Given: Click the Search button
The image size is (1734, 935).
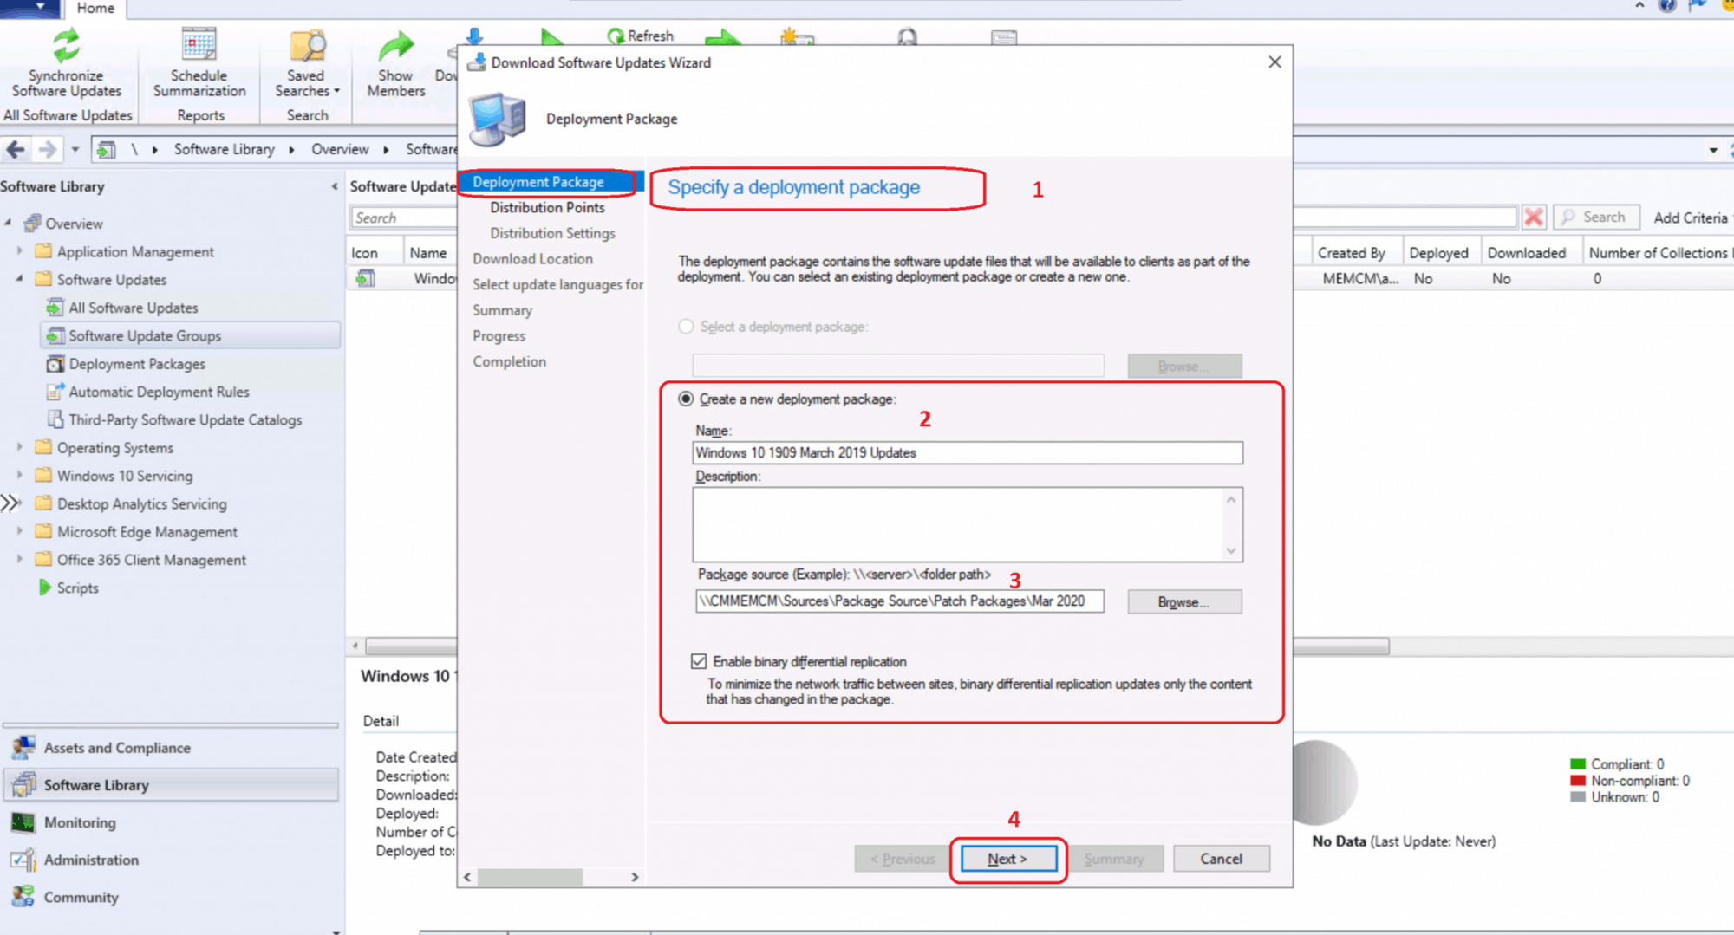Looking at the screenshot, I should pyautogui.click(x=1596, y=217).
